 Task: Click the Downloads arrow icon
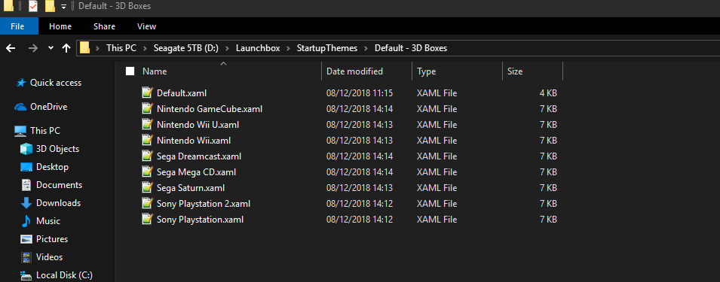26,203
